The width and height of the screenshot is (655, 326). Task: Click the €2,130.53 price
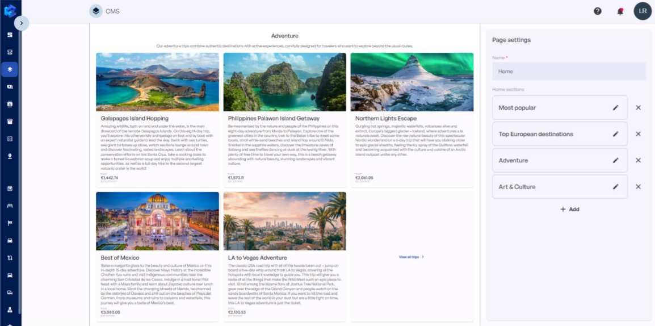(237, 312)
